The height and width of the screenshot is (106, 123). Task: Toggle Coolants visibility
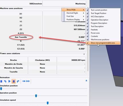(103, 36)
